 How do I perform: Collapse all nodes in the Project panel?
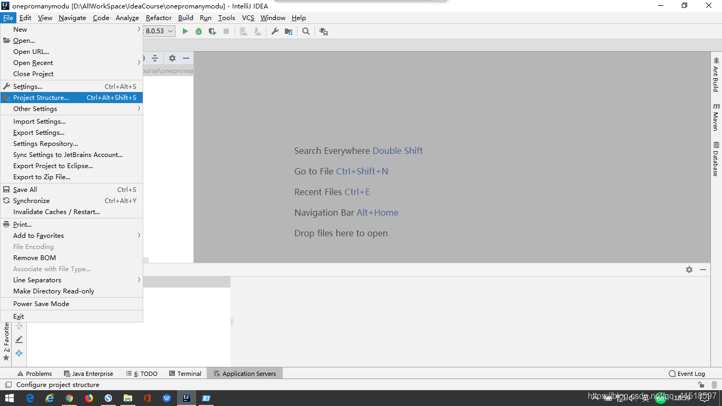click(155, 58)
